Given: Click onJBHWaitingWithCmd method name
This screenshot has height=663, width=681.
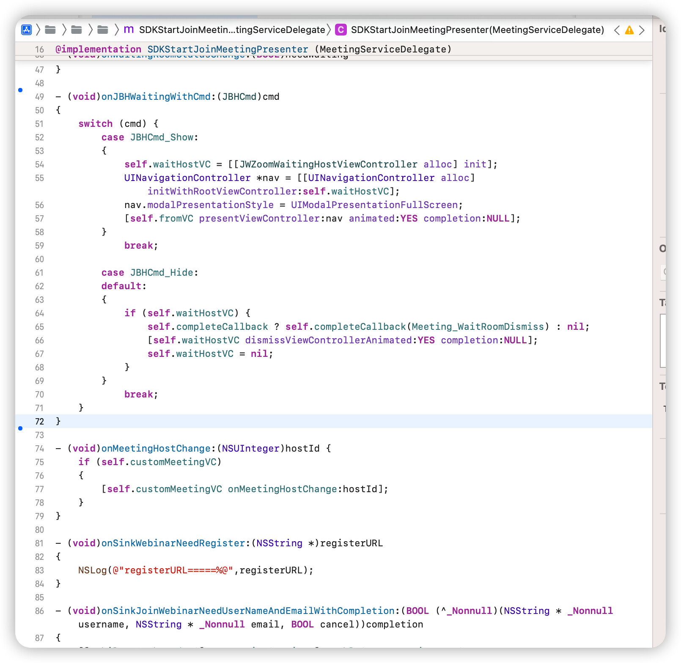Looking at the screenshot, I should pyautogui.click(x=156, y=97).
